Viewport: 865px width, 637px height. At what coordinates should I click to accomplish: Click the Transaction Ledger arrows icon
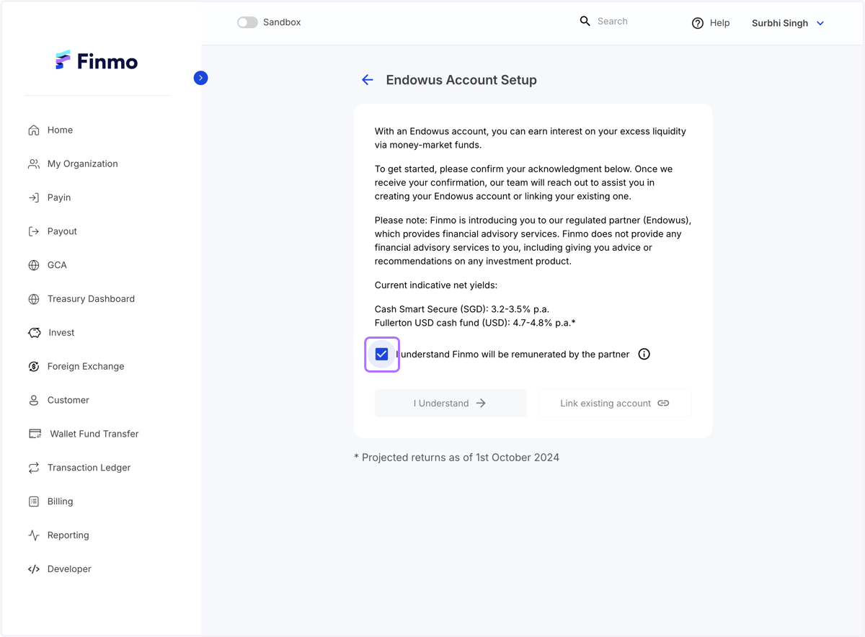(x=34, y=468)
